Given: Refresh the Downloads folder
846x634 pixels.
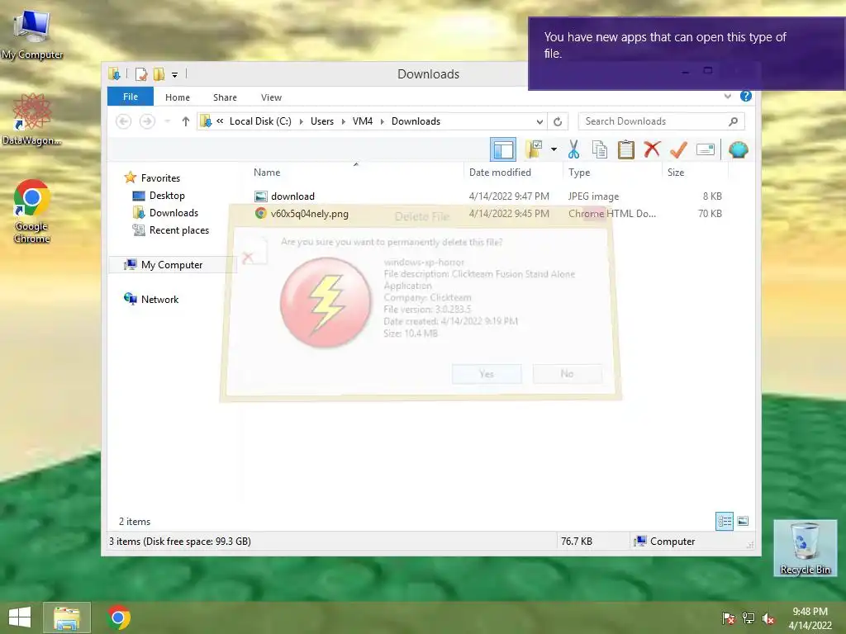Looking at the screenshot, I should [558, 121].
